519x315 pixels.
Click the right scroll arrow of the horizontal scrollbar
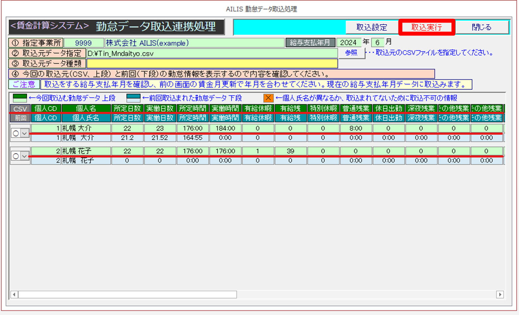[x=500, y=294]
